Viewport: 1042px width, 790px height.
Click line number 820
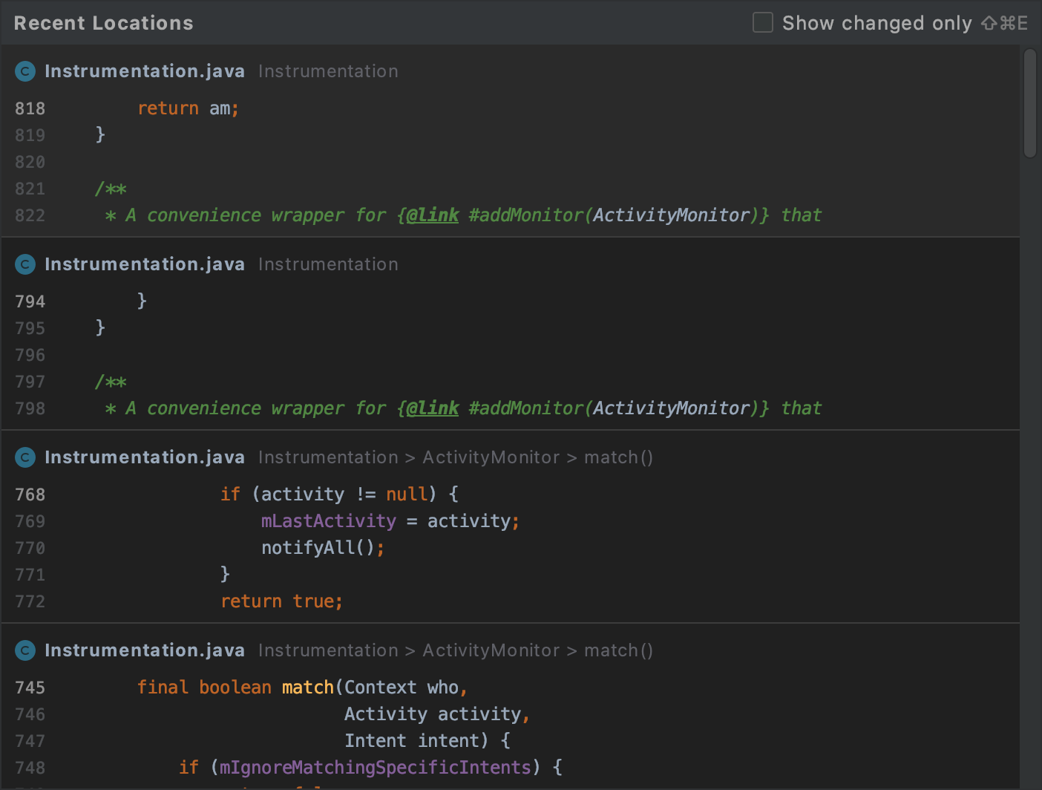[30, 162]
